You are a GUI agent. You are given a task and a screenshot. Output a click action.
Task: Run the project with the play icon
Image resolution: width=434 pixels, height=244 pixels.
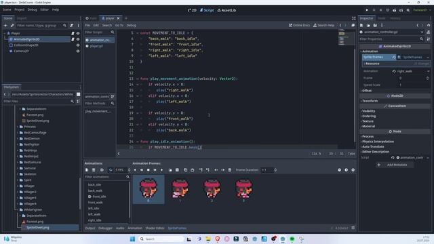(x=367, y=10)
